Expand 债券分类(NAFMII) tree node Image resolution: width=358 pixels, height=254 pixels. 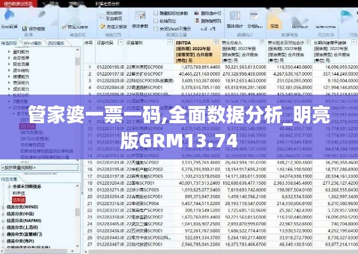click(x=3, y=220)
